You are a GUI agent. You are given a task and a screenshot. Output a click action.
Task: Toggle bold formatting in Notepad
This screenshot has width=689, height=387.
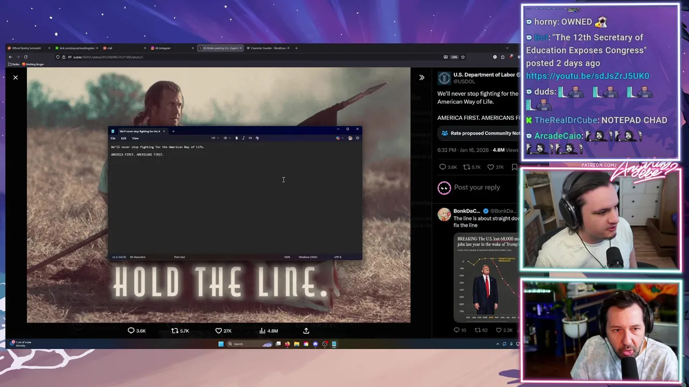(x=236, y=138)
